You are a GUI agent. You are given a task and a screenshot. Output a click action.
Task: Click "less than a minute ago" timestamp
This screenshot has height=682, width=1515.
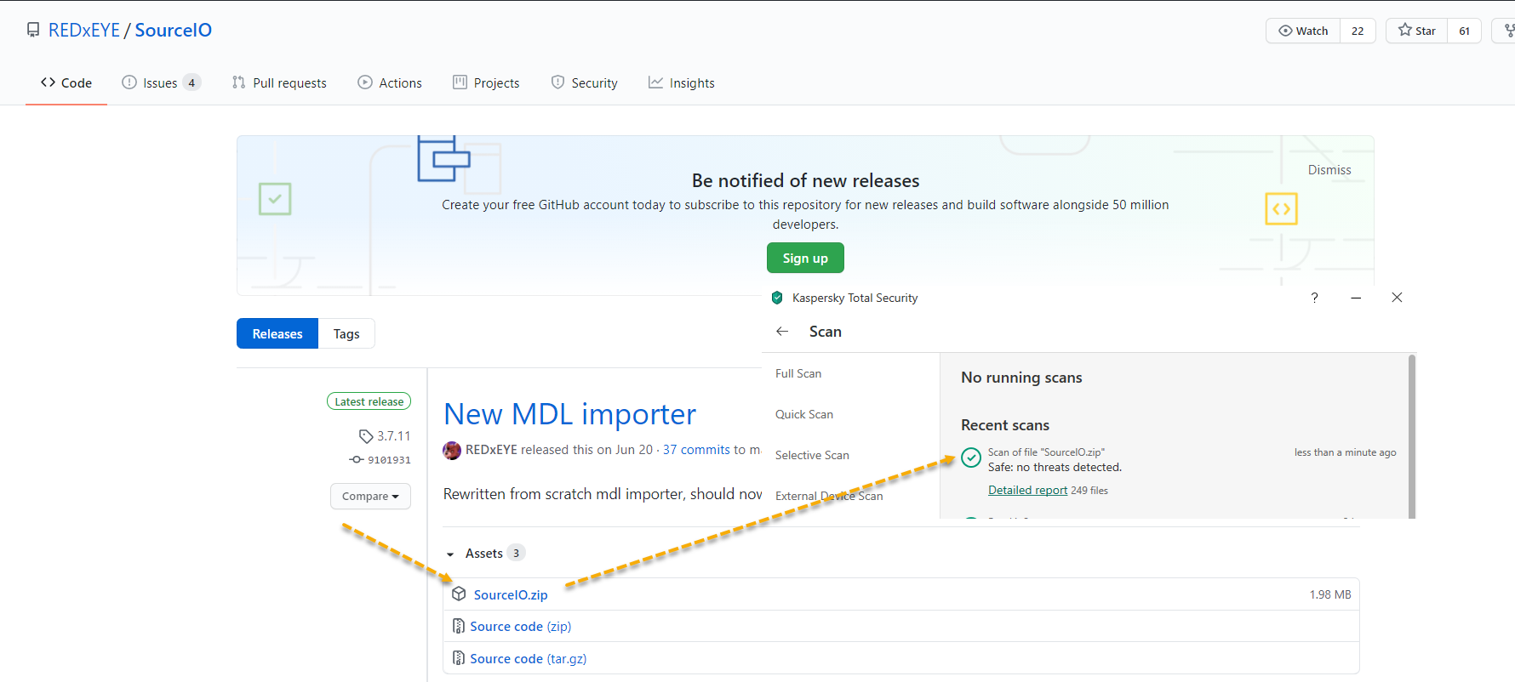click(x=1346, y=452)
